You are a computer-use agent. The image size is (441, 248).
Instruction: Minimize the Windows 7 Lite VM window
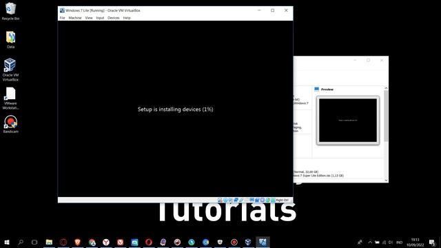coord(259,10)
